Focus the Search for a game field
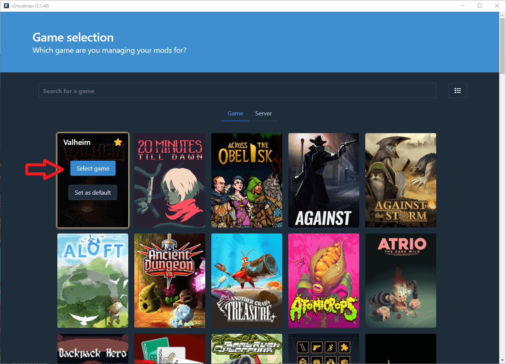The image size is (506, 364). pos(237,91)
